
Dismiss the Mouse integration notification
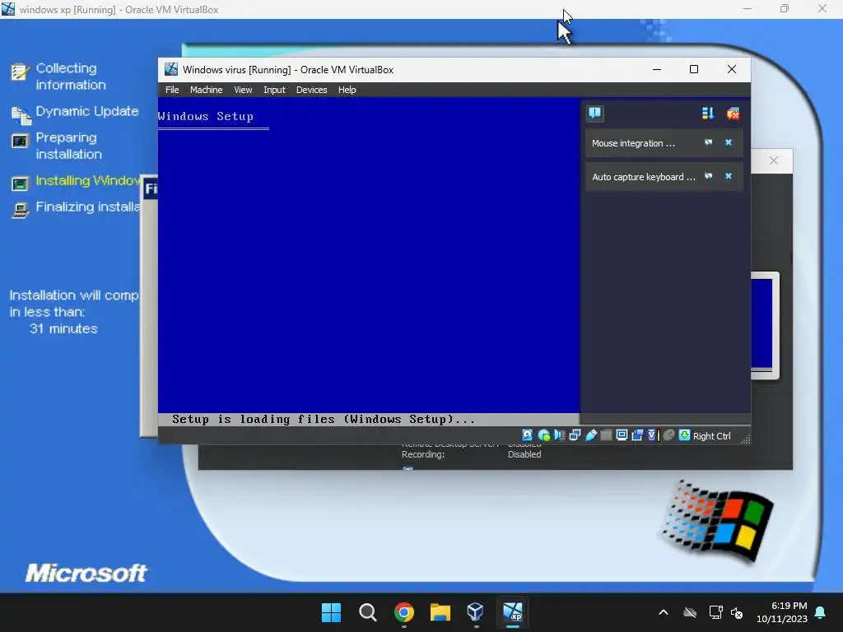tap(729, 142)
